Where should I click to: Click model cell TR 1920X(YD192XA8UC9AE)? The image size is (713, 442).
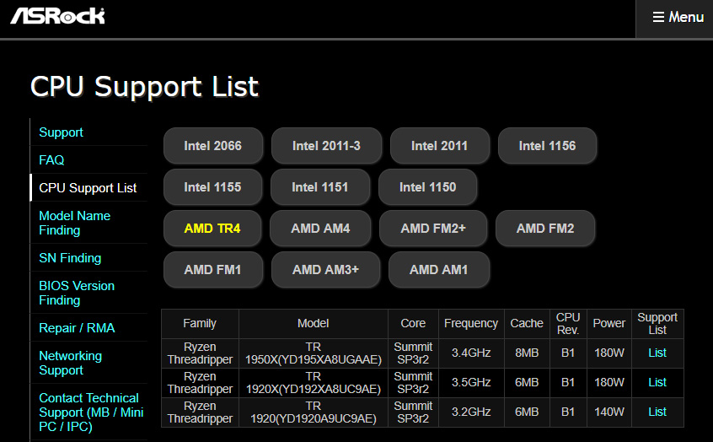pos(314,383)
